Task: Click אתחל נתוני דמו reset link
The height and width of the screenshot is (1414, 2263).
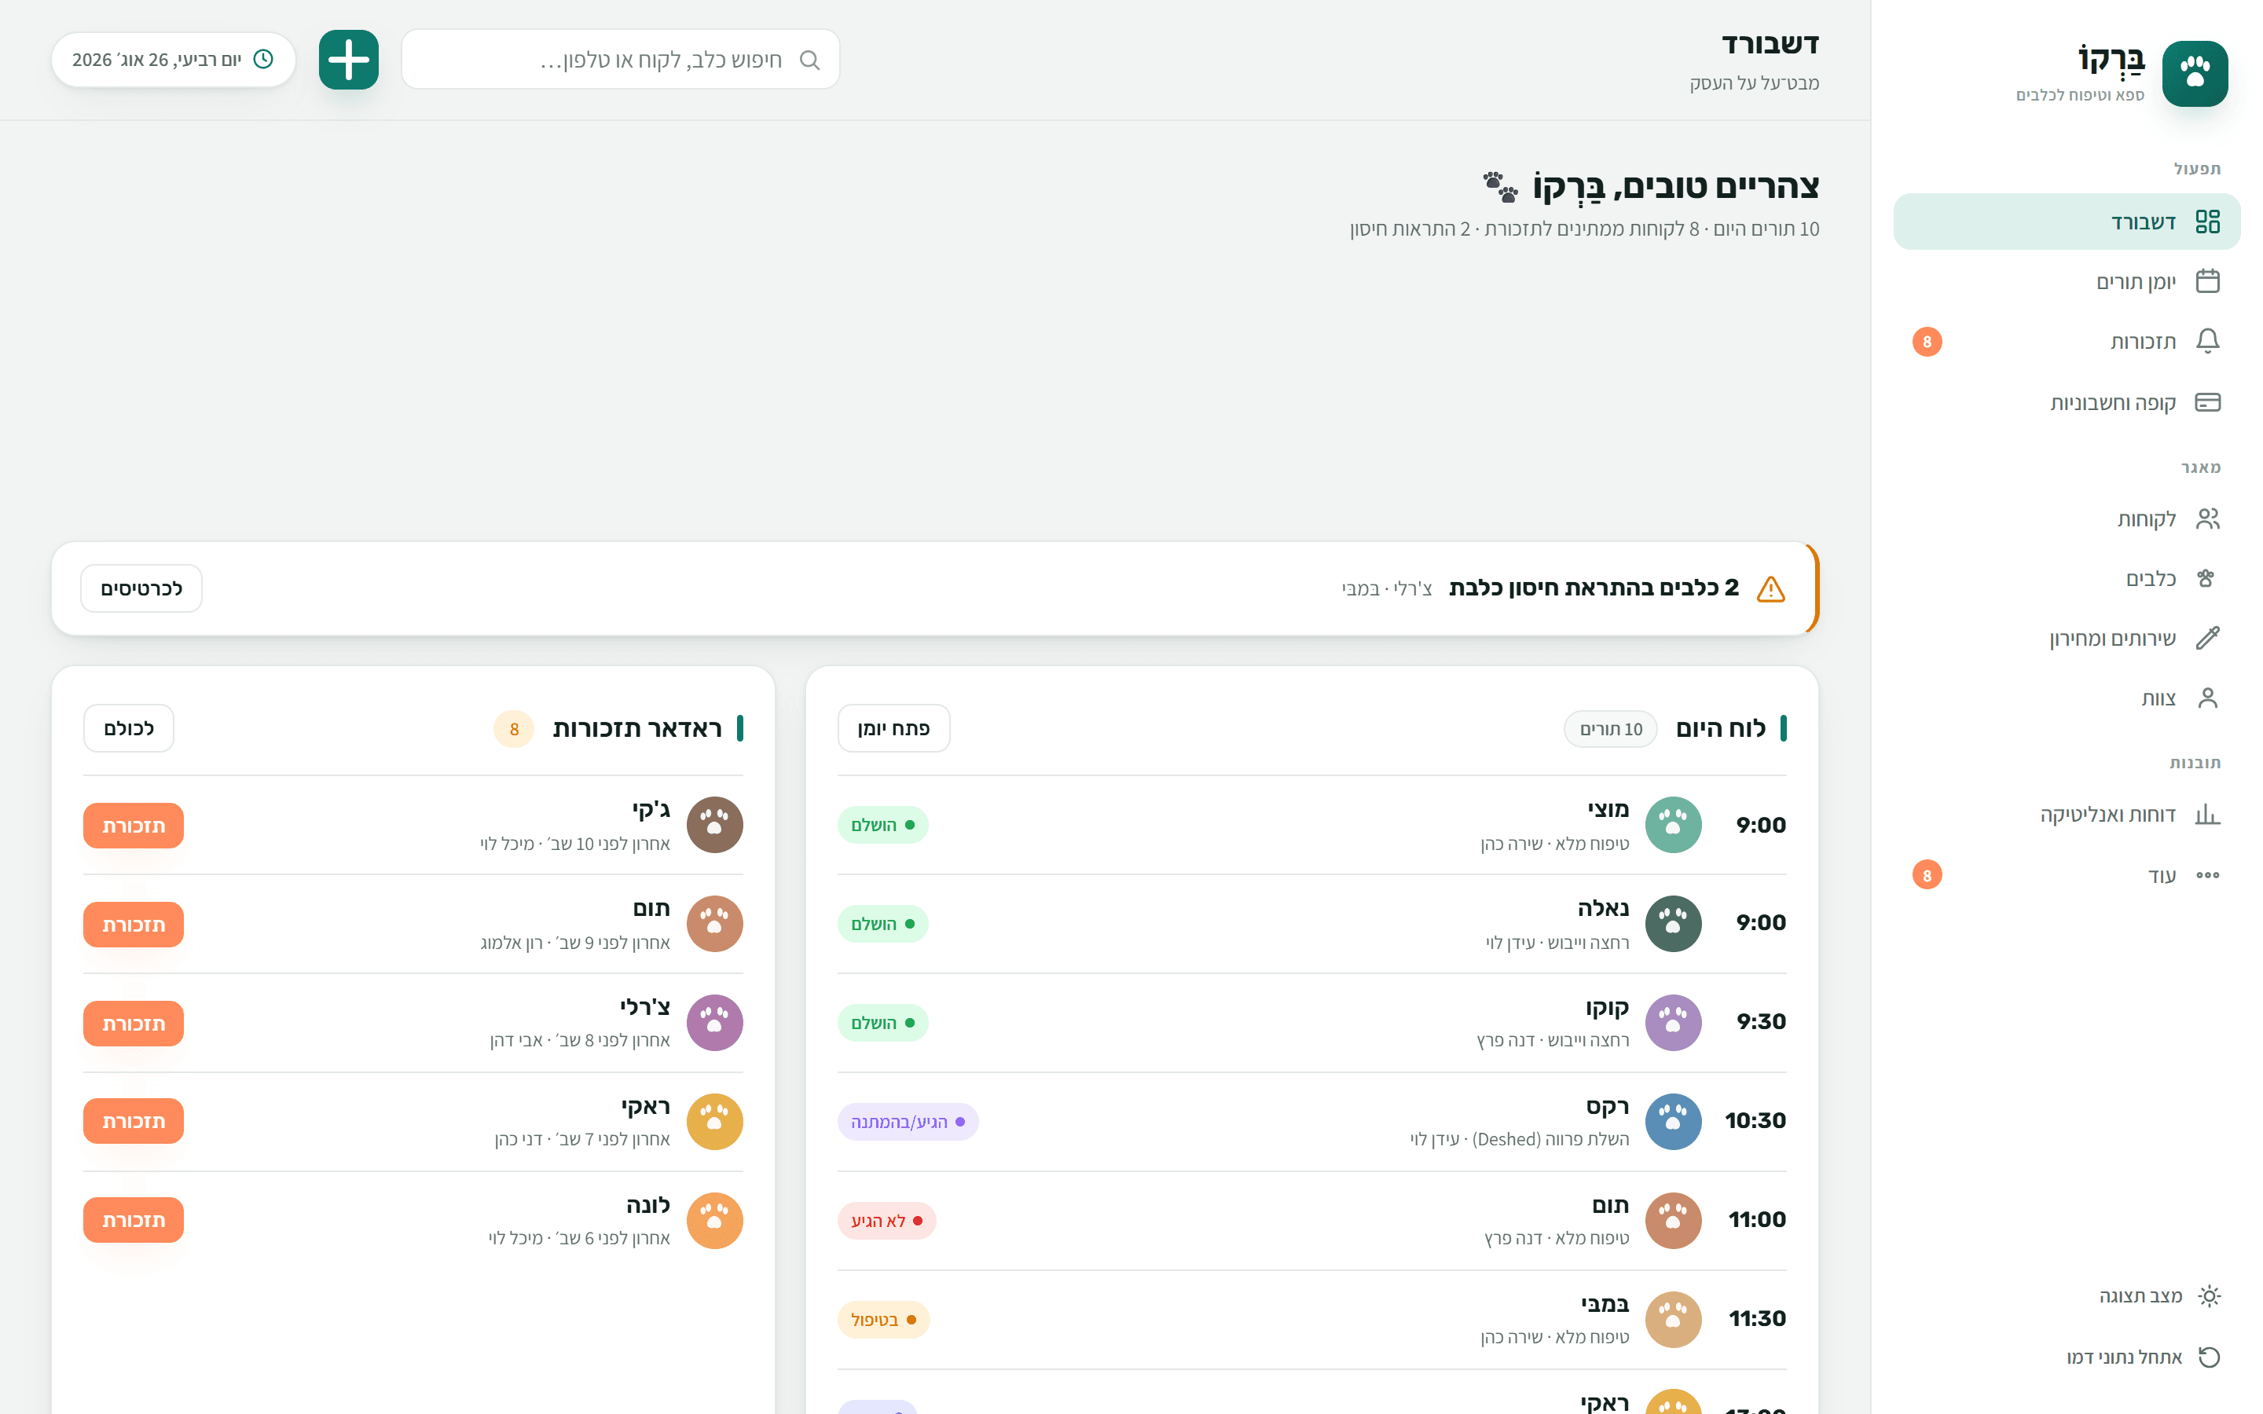Action: (2067, 1357)
